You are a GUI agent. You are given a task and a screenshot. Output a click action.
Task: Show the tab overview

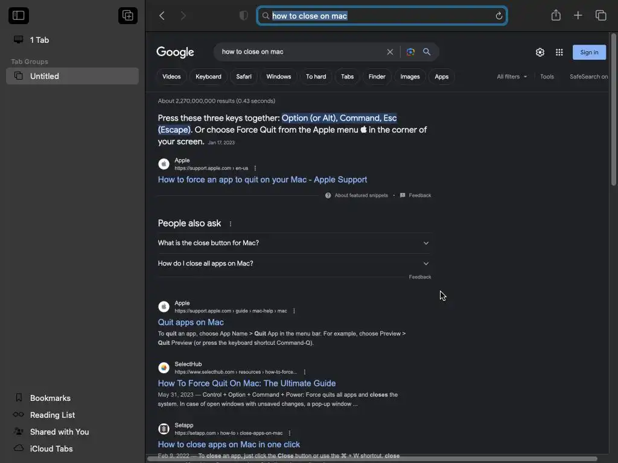coord(600,15)
